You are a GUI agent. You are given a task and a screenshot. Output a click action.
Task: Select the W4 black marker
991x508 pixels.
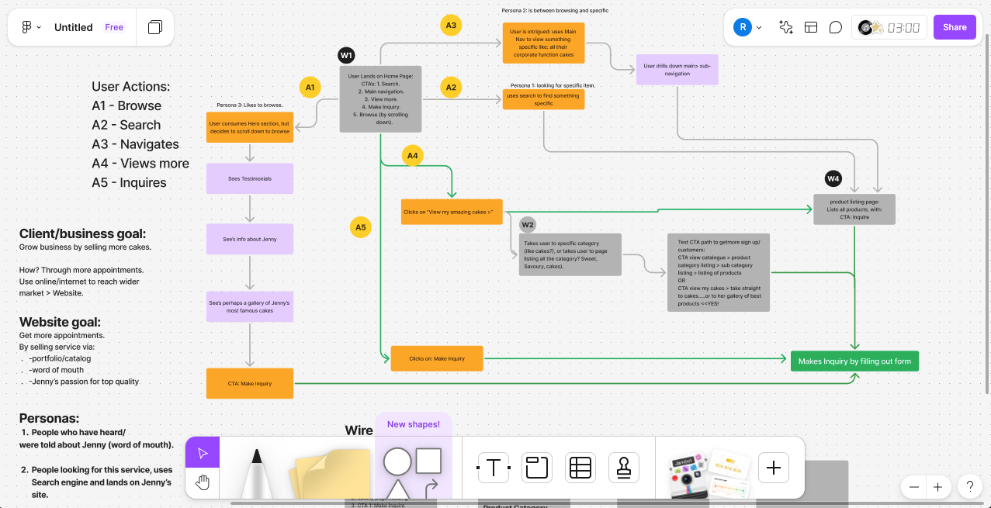[x=833, y=179]
